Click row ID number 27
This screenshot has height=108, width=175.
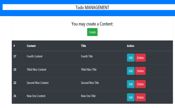point(15,56)
